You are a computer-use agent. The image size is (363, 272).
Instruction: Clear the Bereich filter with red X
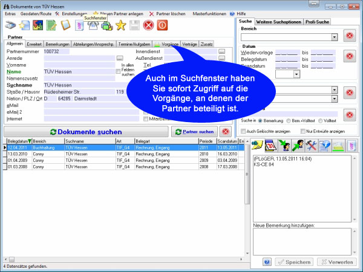350,36
